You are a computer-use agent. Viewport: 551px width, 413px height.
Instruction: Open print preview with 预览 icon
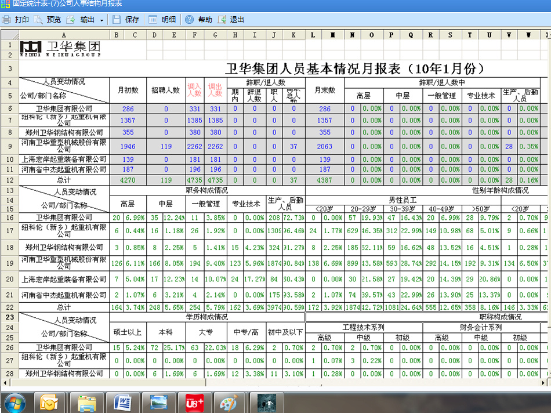coord(38,19)
